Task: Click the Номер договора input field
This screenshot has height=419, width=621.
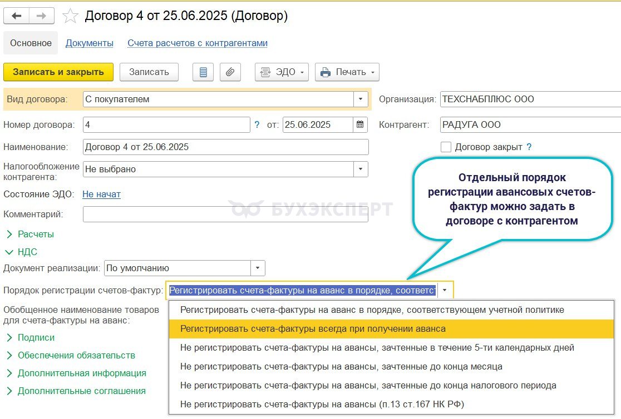Action: tap(166, 124)
